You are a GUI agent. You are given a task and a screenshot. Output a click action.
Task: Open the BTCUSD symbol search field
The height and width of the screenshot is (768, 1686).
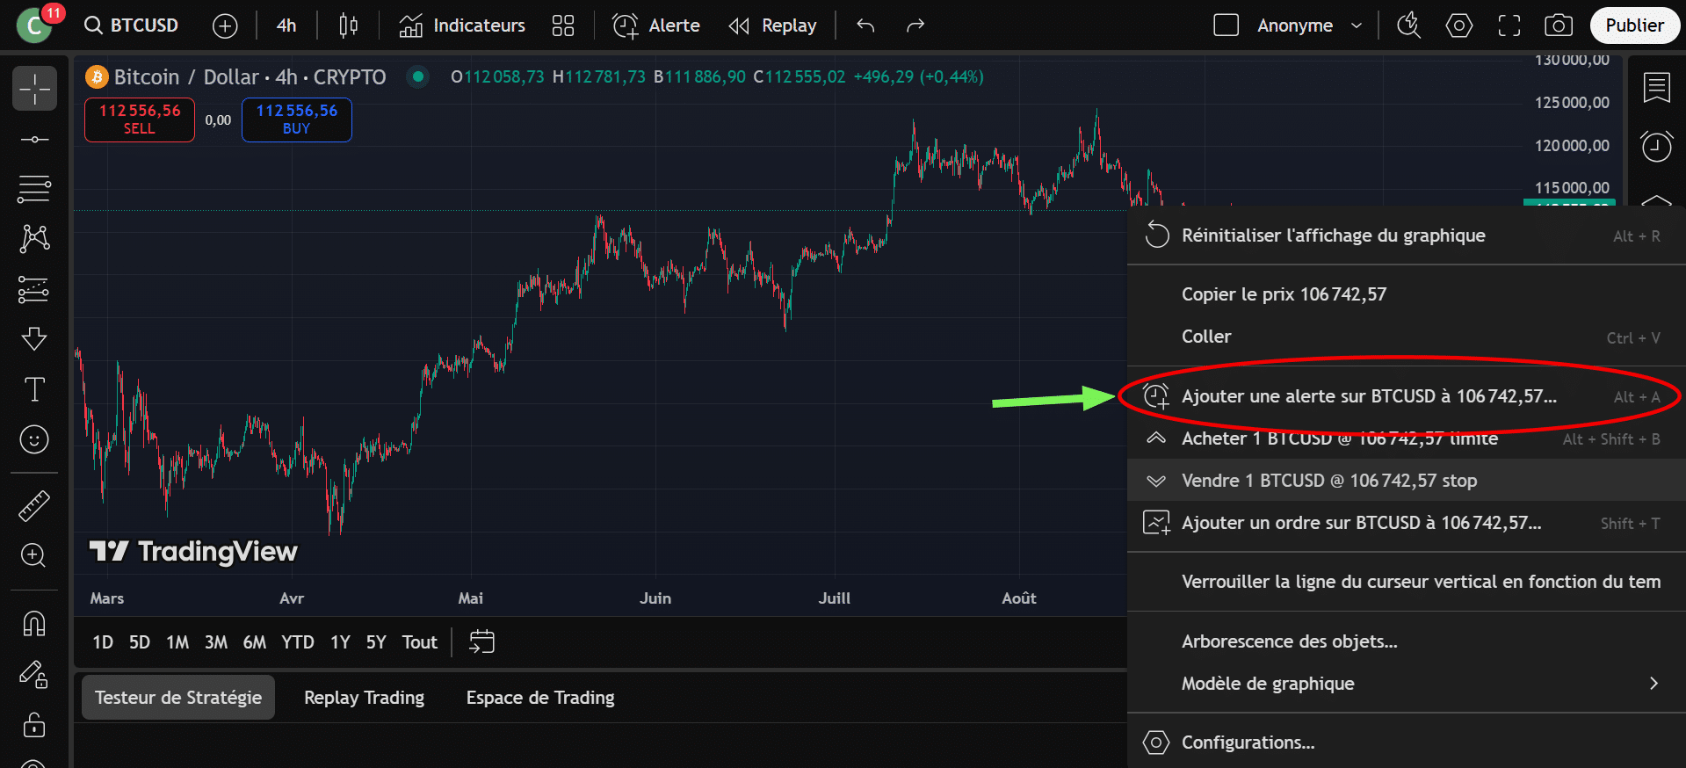pos(132,25)
